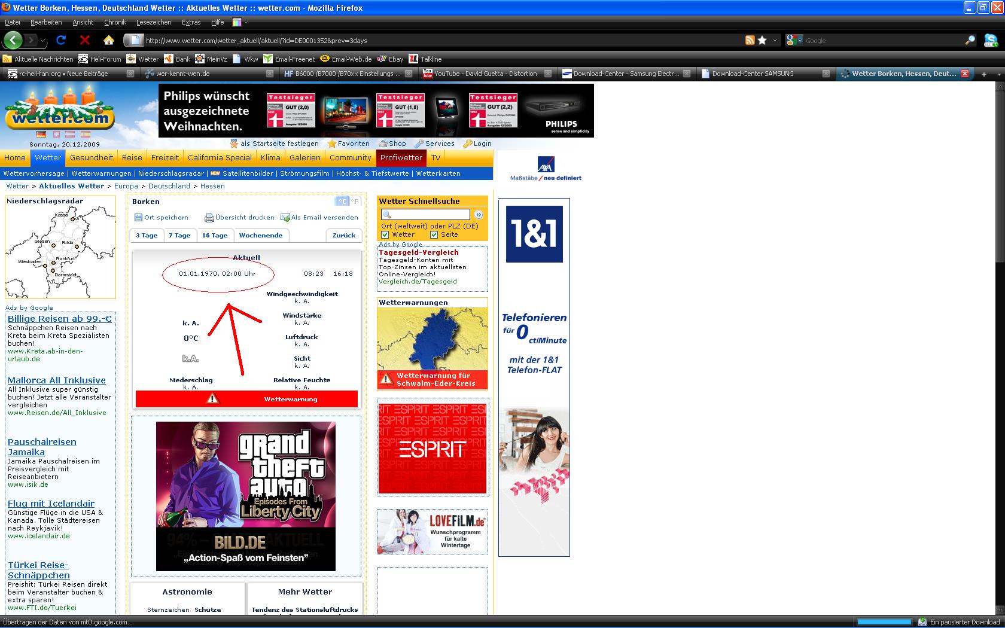Click the magnifier icon in Google search box
This screenshot has width=1005, height=628.
(970, 40)
